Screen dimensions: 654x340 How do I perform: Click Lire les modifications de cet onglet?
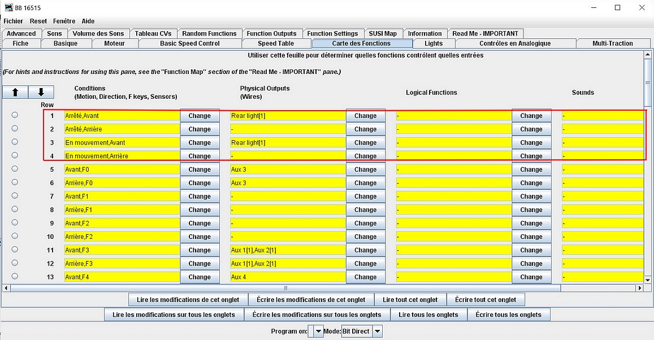point(188,299)
